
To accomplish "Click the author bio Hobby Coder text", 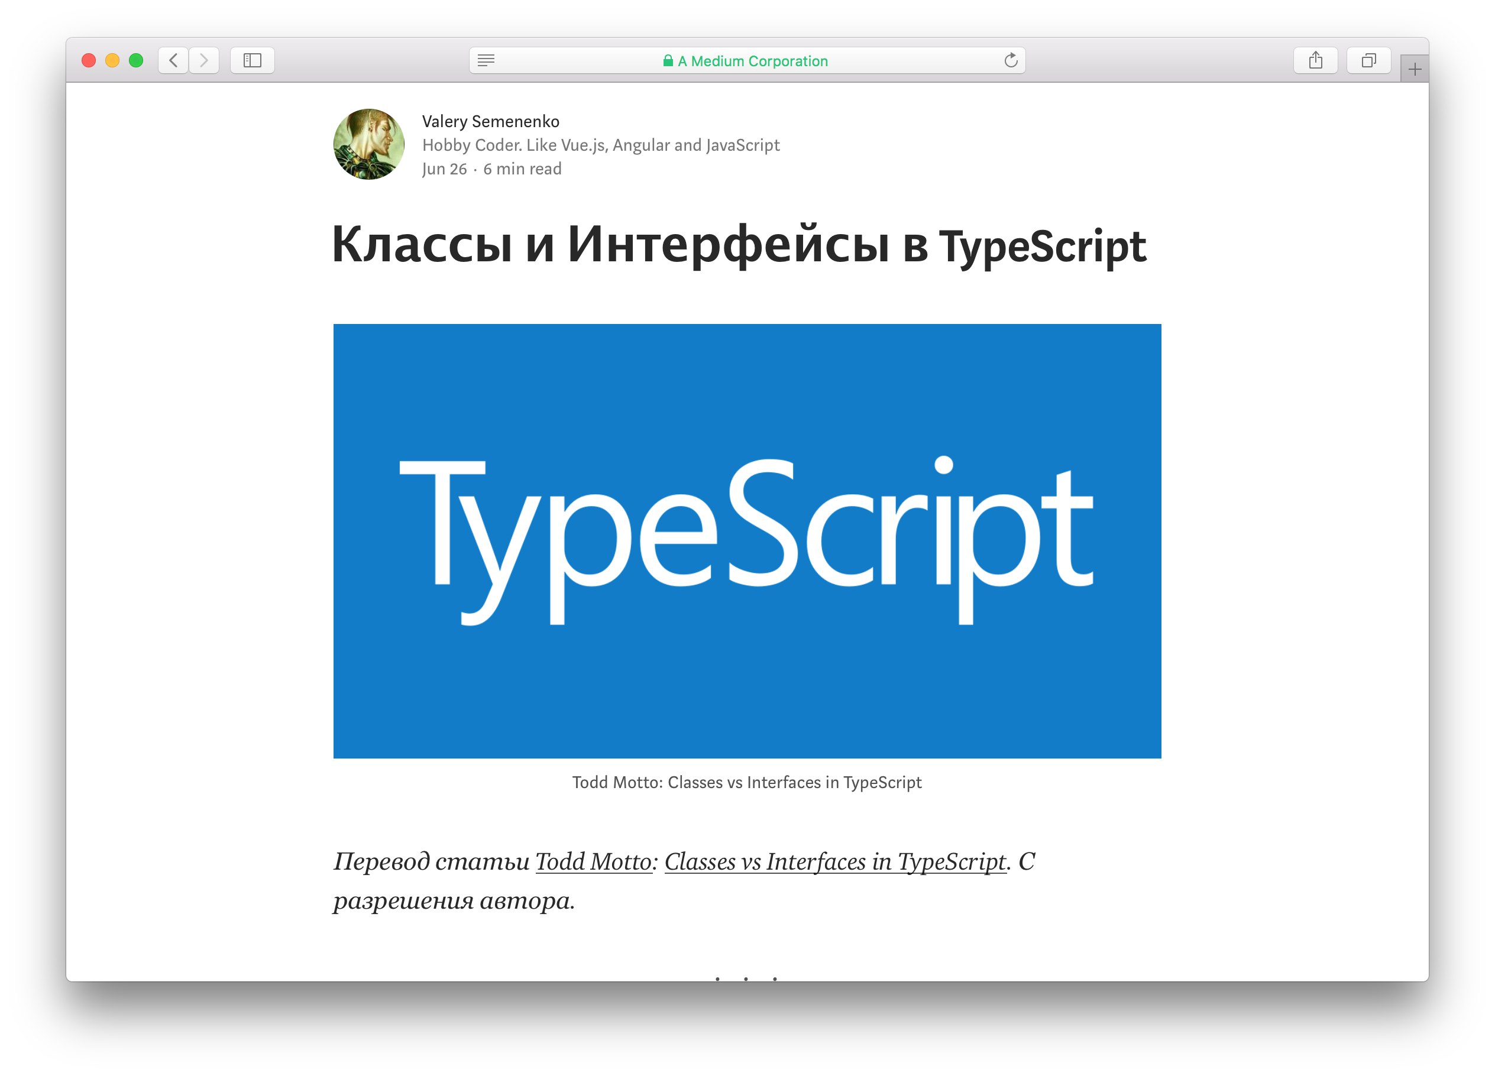I will coord(600,145).
